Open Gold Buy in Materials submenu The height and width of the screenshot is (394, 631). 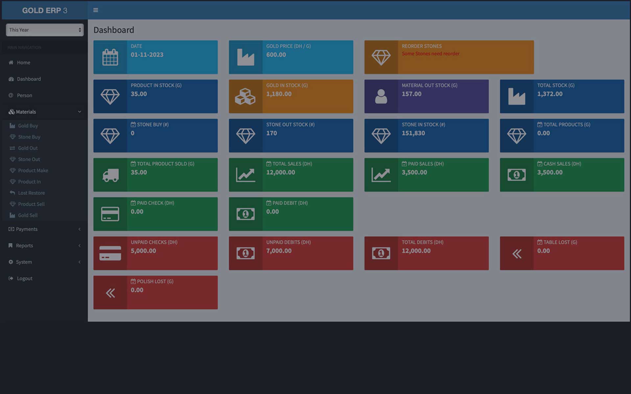[28, 126]
